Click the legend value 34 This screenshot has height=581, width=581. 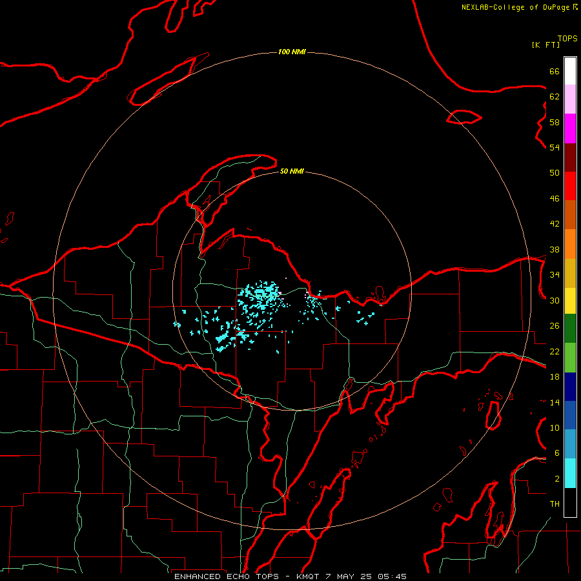(555, 275)
